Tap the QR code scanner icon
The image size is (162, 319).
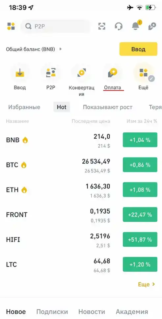102,26
